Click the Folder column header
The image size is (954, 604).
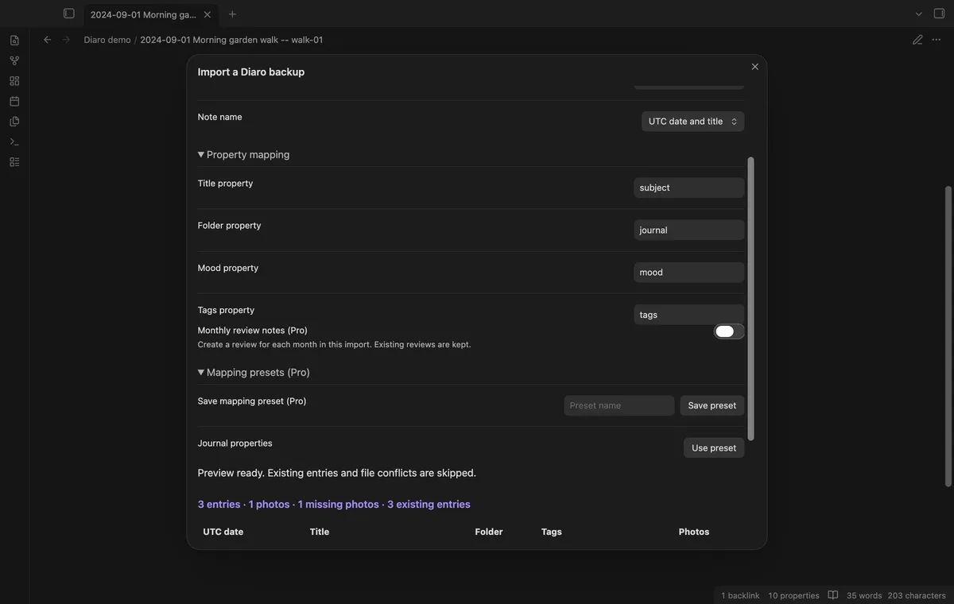489,532
